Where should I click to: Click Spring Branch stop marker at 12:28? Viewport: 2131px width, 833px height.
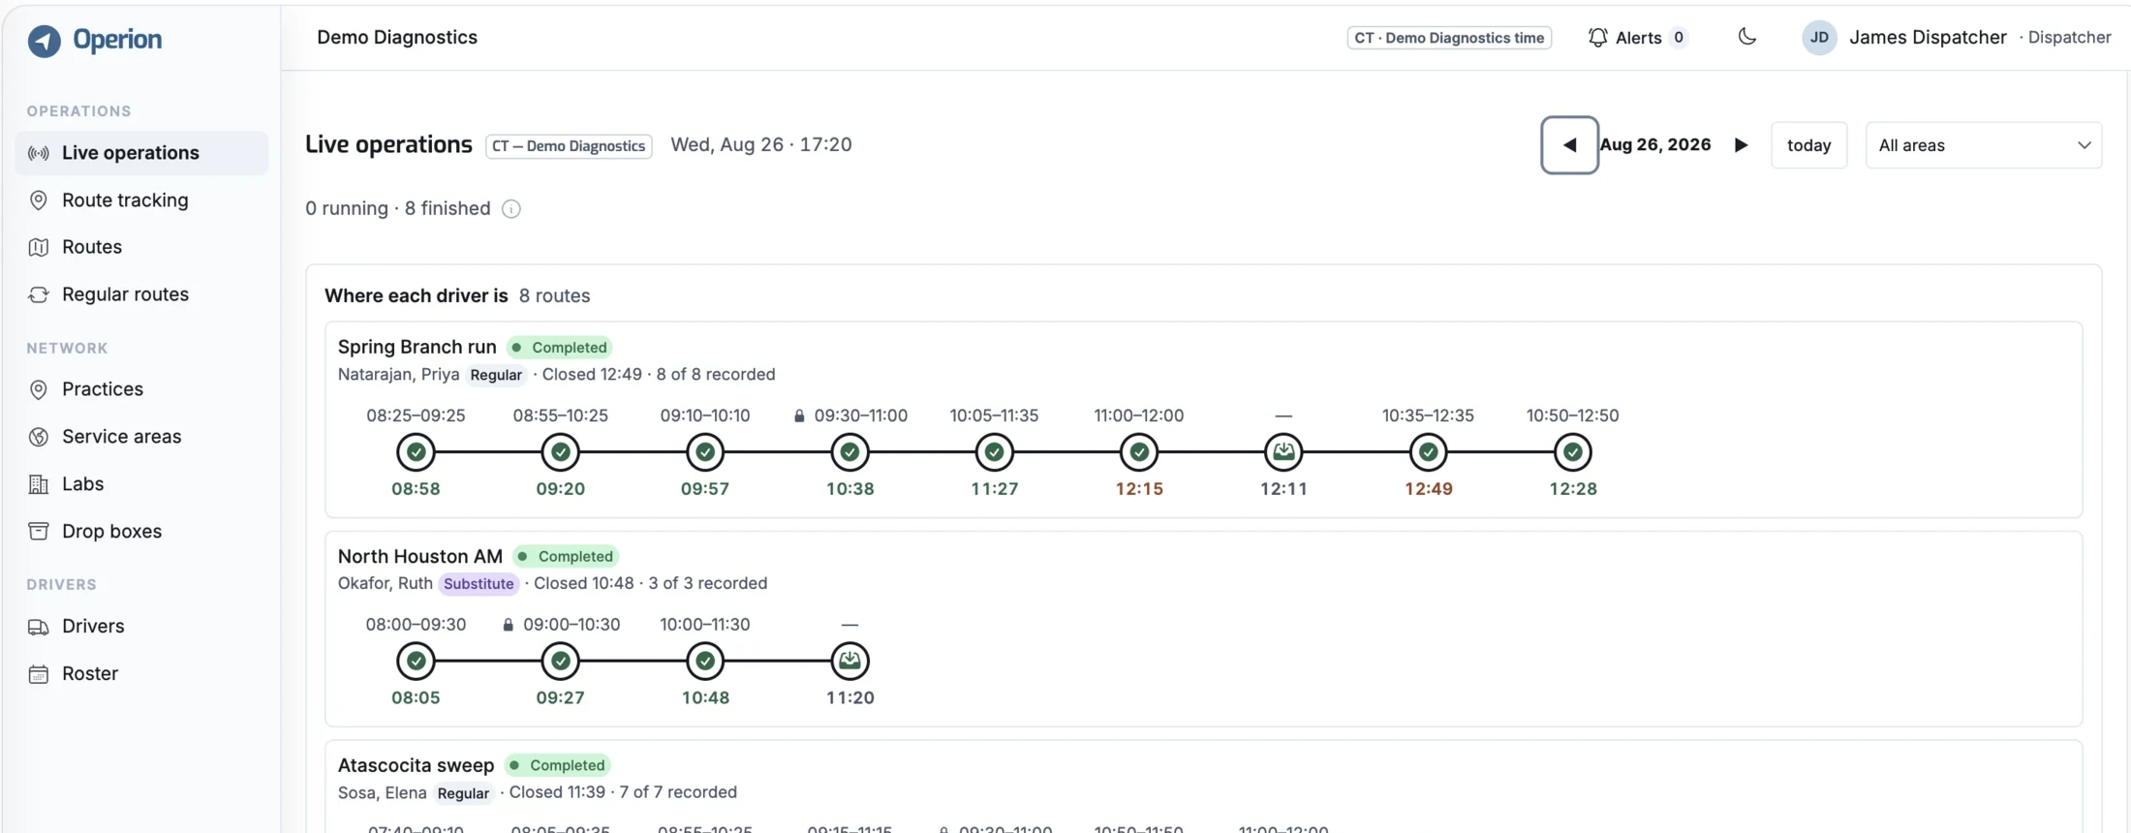(x=1572, y=452)
